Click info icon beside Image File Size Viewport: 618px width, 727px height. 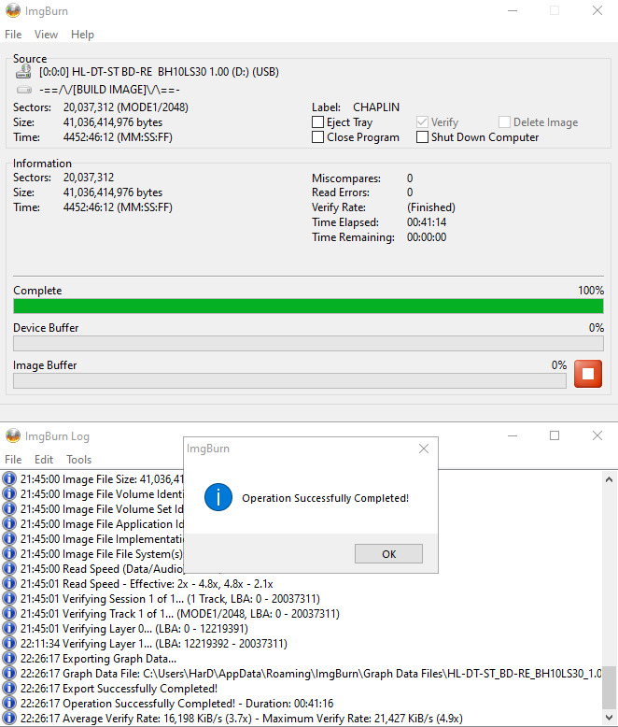coord(8,478)
